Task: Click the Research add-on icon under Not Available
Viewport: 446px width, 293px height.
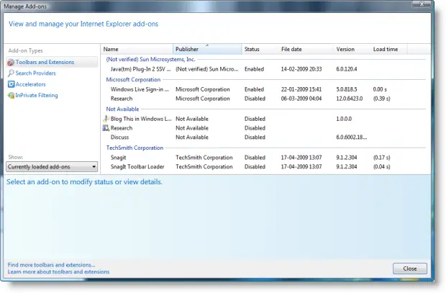Action: 106,128
